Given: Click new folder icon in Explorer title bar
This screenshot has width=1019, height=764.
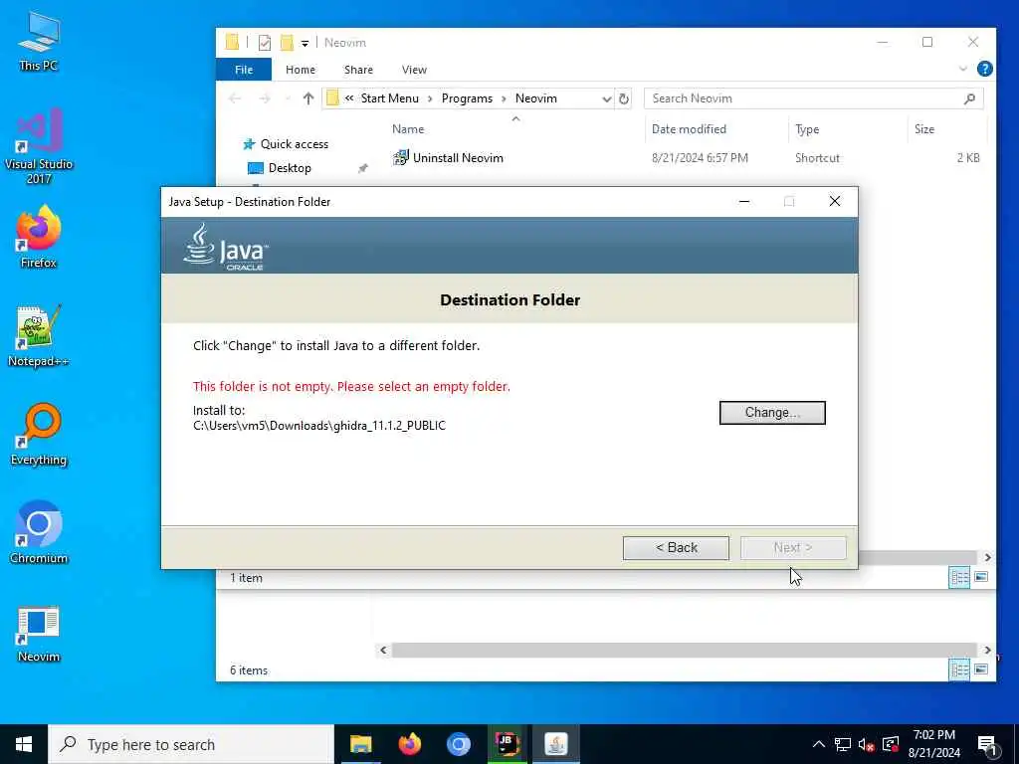Looking at the screenshot, I should (x=287, y=43).
